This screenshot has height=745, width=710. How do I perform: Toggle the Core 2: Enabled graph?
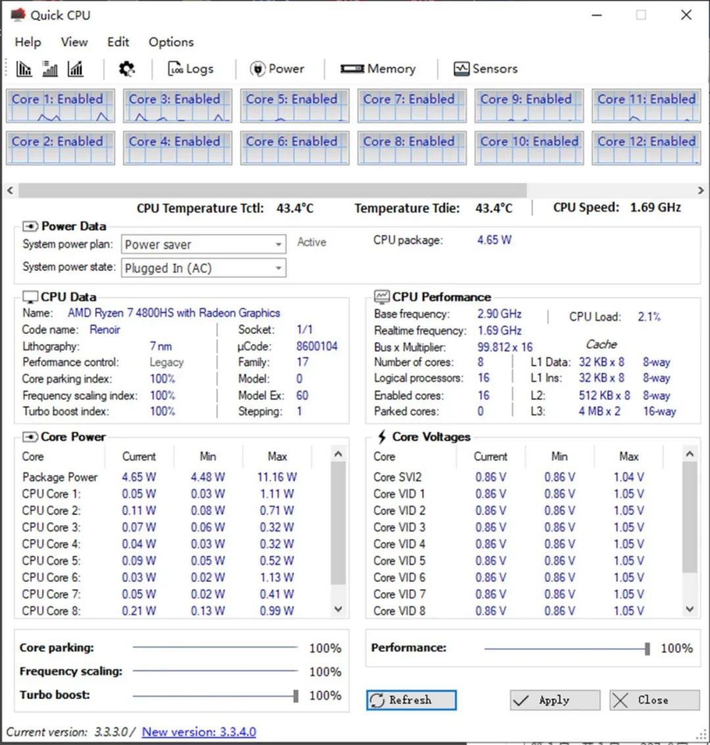point(60,148)
